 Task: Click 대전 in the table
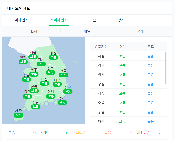[101, 122]
